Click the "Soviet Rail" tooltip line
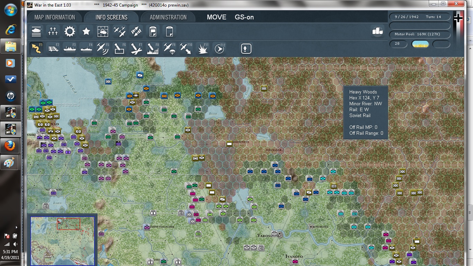 360,115
